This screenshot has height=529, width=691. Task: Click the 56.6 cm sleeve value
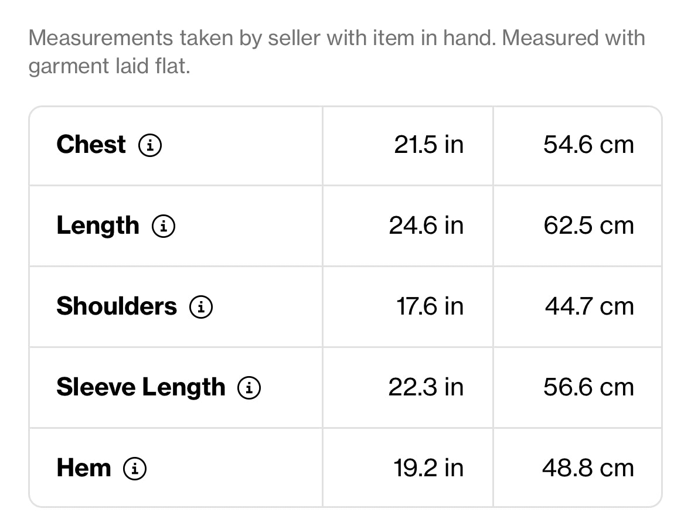(589, 388)
